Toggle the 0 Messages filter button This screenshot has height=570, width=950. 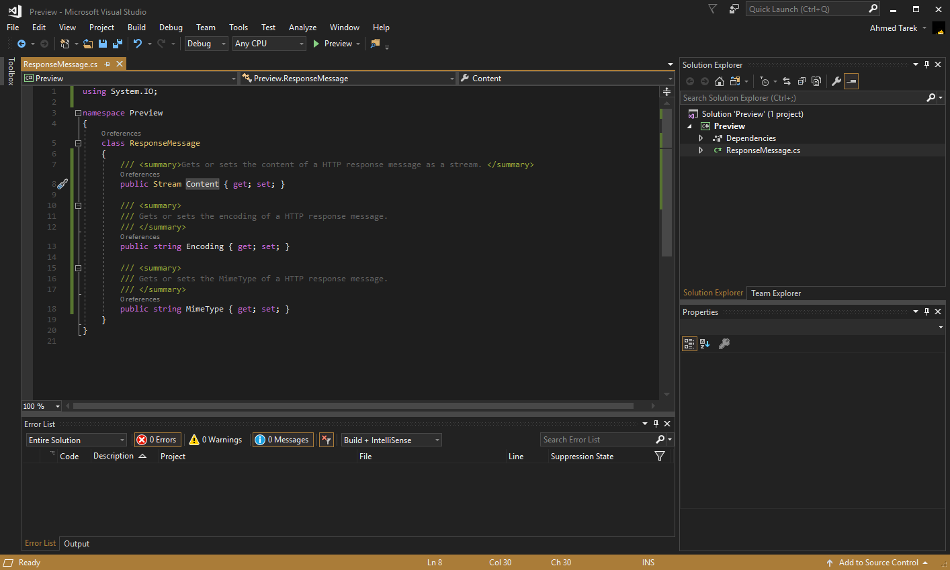click(x=282, y=440)
